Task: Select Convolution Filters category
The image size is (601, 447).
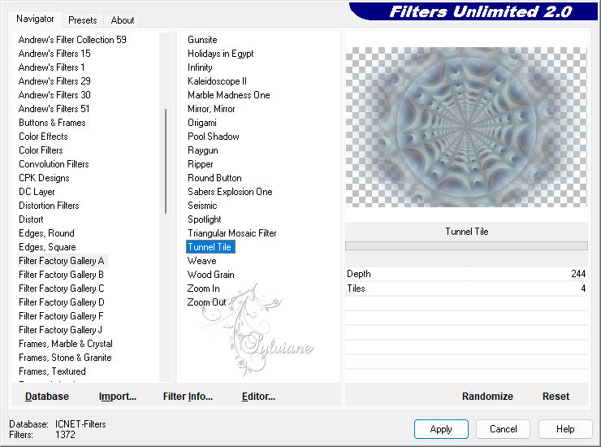Action: (54, 164)
